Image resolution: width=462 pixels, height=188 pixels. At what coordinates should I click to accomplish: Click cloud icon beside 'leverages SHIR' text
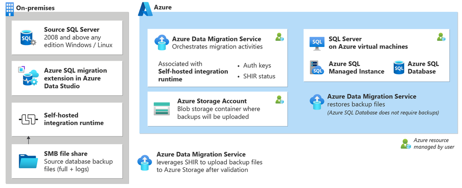(144, 163)
